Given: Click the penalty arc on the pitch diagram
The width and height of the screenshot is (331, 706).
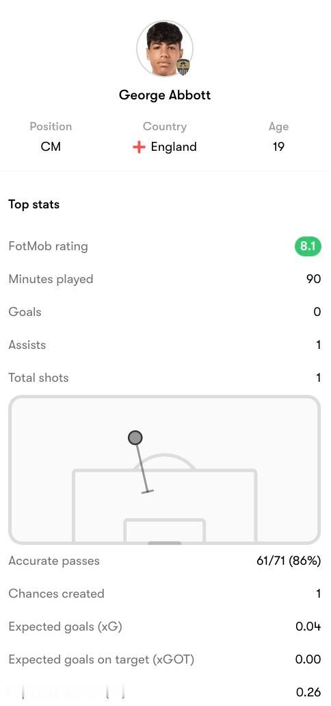Looking at the screenshot, I should coord(165,462).
